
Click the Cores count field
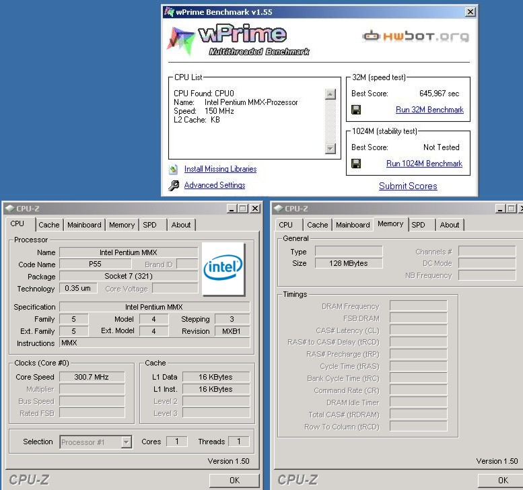click(177, 442)
